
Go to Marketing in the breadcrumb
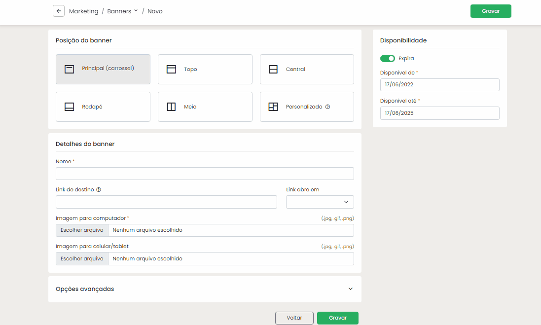pos(83,11)
